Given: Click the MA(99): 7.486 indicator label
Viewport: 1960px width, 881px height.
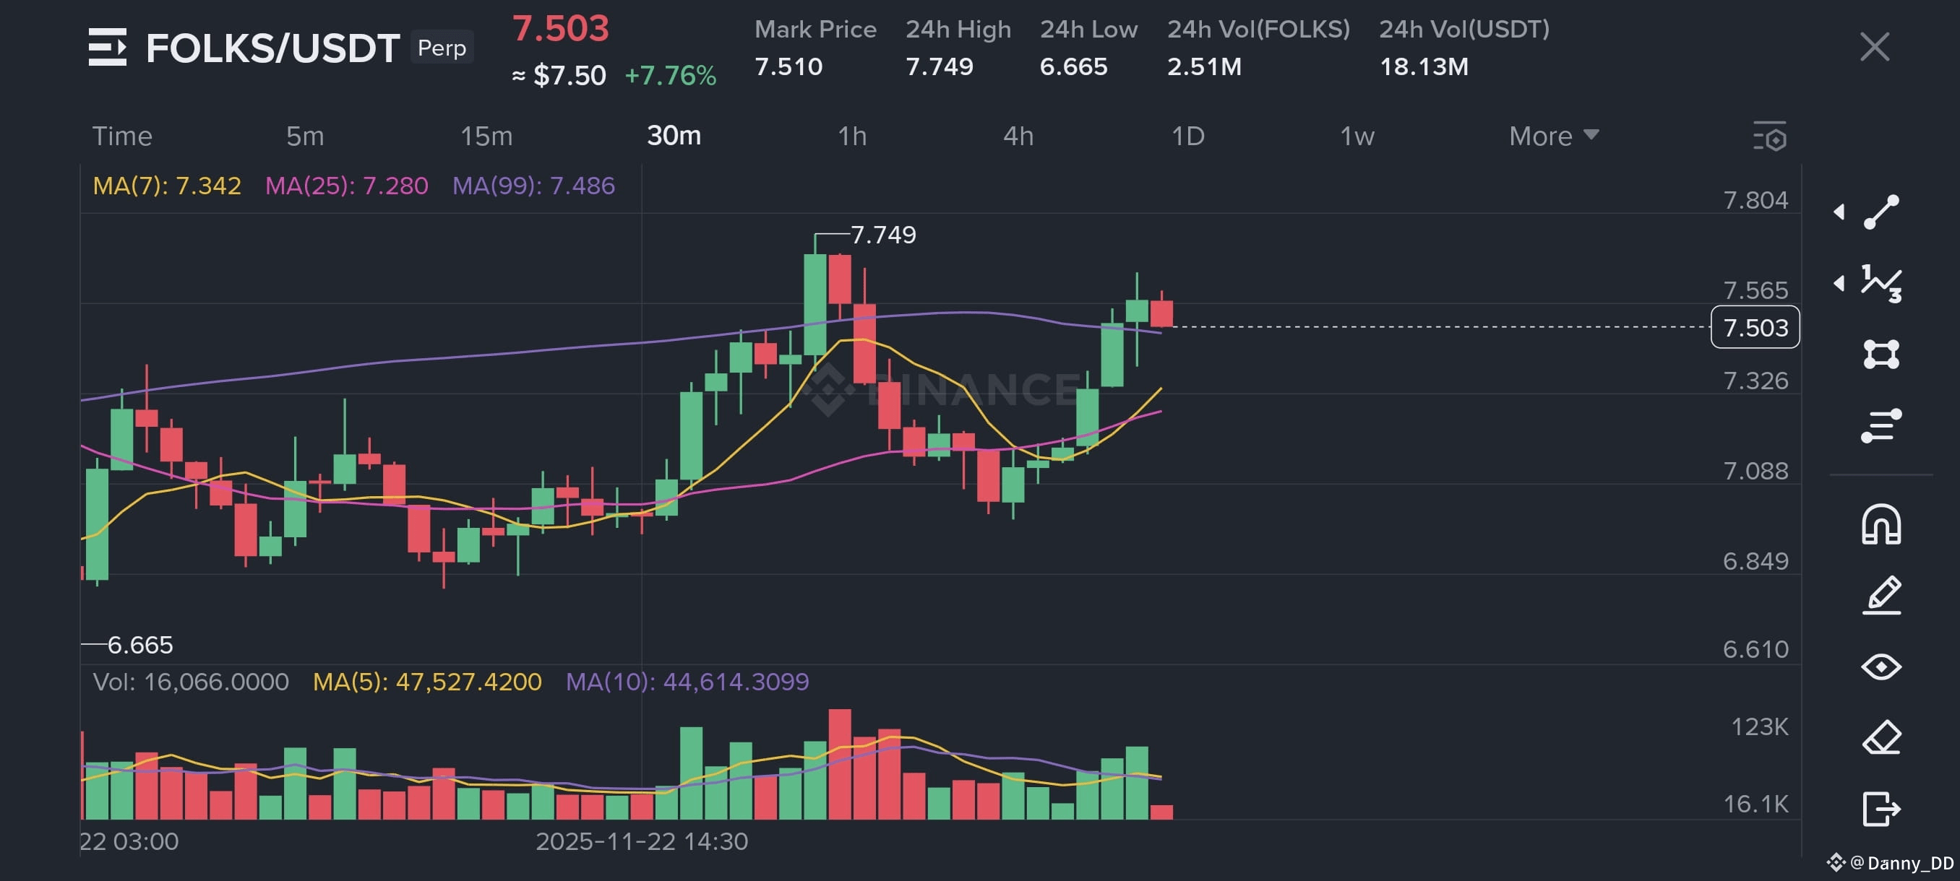Looking at the screenshot, I should (x=533, y=186).
